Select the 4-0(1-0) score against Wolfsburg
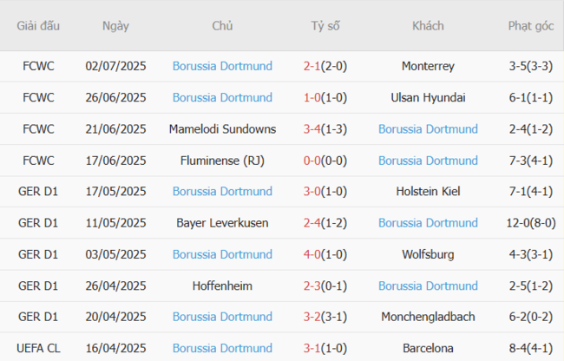This screenshot has height=361, width=564. click(325, 254)
